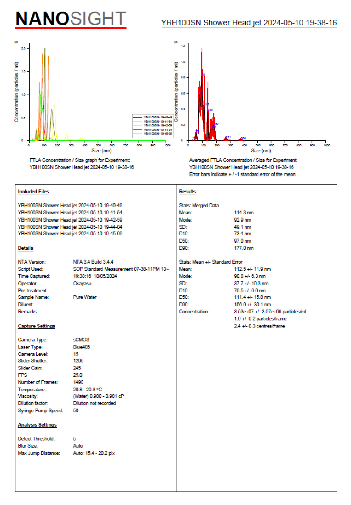
Task: Click the 'Results' heading
Action: [187, 192]
